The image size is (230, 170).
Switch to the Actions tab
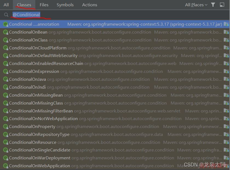click(x=90, y=5)
